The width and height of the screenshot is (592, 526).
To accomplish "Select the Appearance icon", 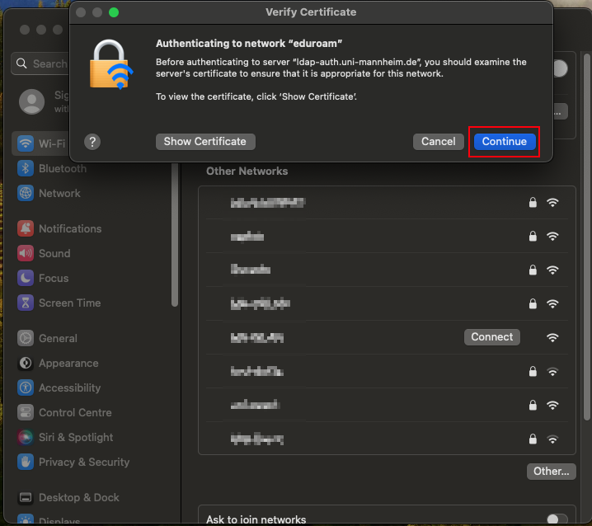I will tap(26, 364).
